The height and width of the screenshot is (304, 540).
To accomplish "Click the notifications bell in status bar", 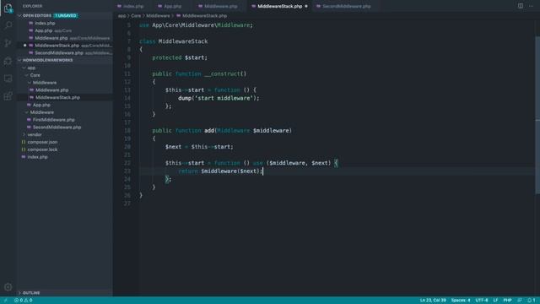I will tap(532, 301).
